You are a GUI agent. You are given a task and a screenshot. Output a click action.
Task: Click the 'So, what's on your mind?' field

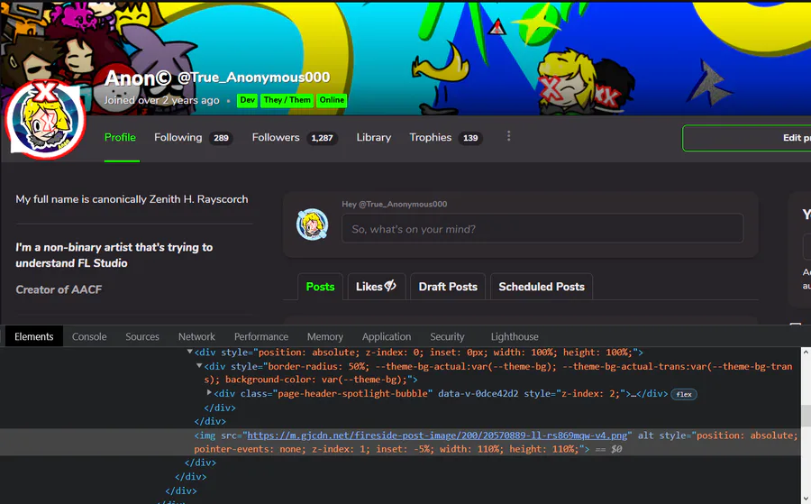click(542, 229)
